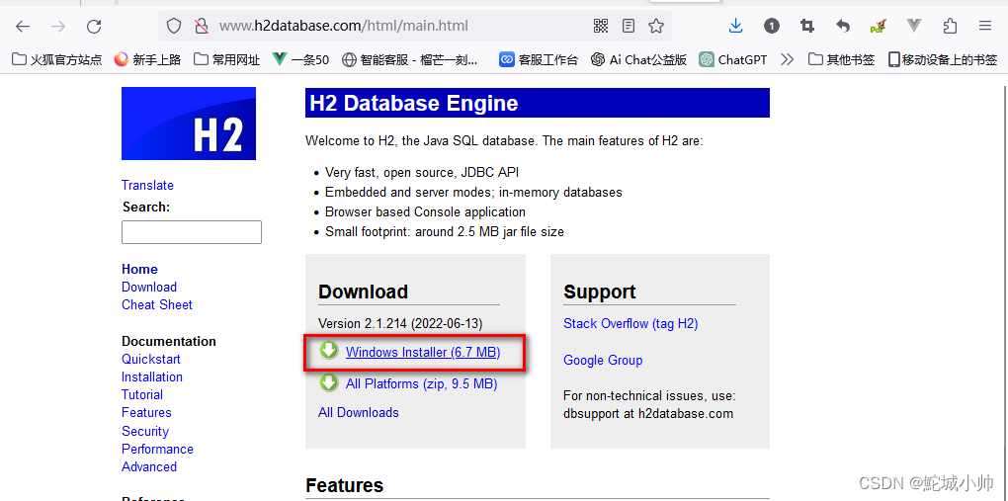Open the PDF extension icon

coord(879,26)
